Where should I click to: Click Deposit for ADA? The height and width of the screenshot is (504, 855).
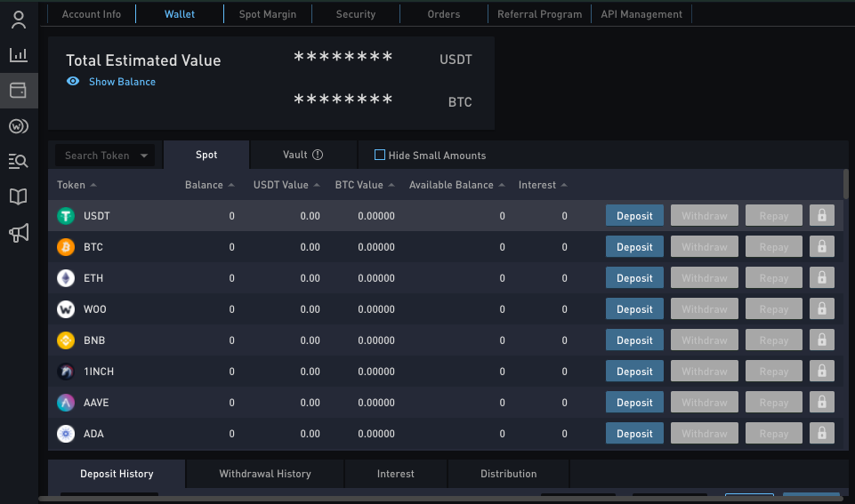tap(634, 433)
